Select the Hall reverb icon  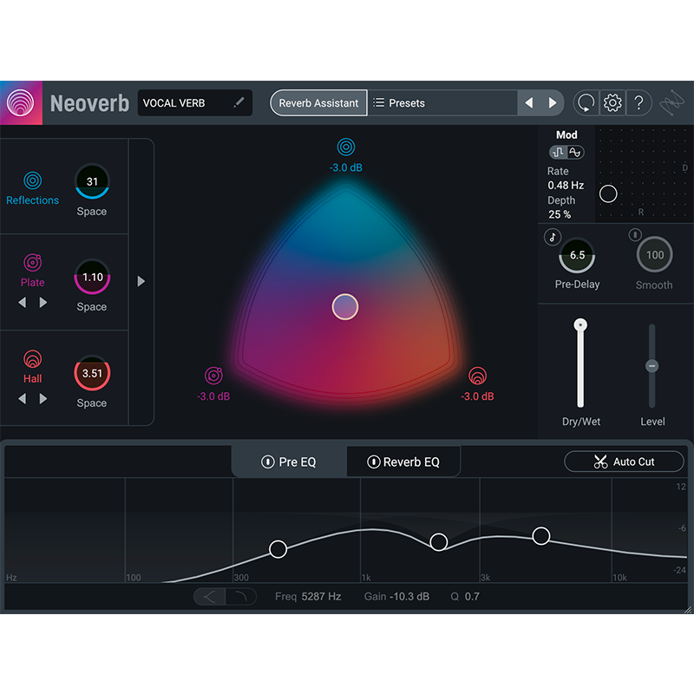32,357
